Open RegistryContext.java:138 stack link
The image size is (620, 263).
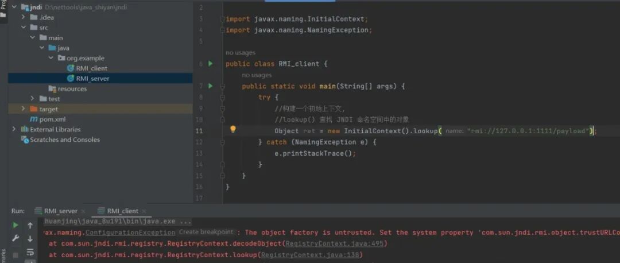[310, 255]
